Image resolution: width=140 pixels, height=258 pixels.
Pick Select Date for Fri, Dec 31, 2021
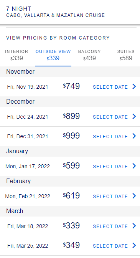tap(110, 136)
